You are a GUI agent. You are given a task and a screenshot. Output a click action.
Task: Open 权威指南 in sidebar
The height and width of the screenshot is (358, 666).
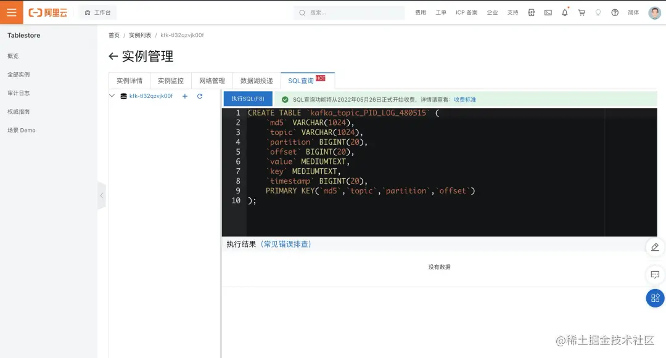pos(18,112)
